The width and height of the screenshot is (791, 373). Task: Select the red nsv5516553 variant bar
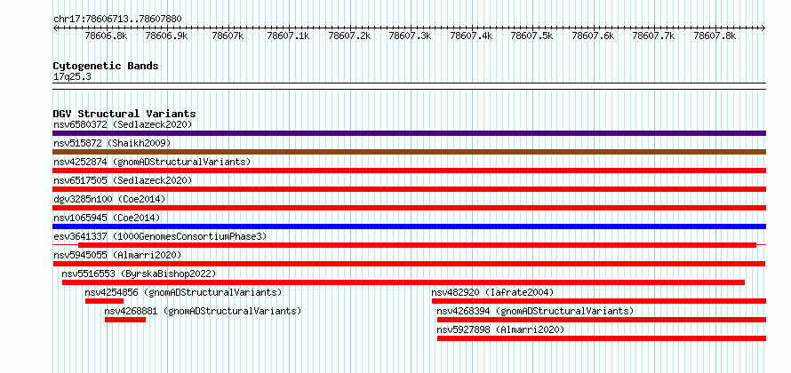click(403, 282)
